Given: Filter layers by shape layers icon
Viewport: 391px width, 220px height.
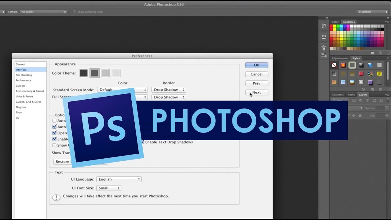Looking at the screenshot, I should pos(374,101).
